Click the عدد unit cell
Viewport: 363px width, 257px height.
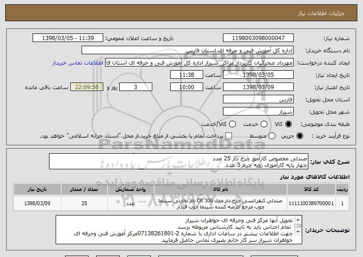[131, 203]
